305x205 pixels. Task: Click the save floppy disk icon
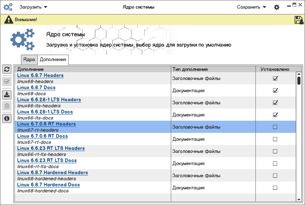pos(299,20)
